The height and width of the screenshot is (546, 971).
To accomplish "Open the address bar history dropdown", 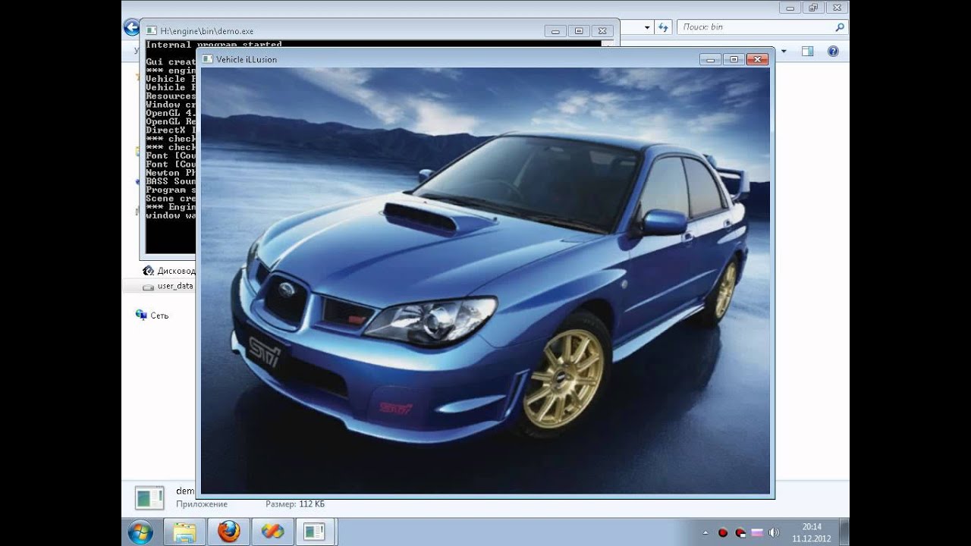I will (647, 27).
